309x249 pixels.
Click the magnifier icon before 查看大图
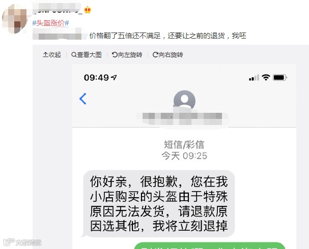74,55
